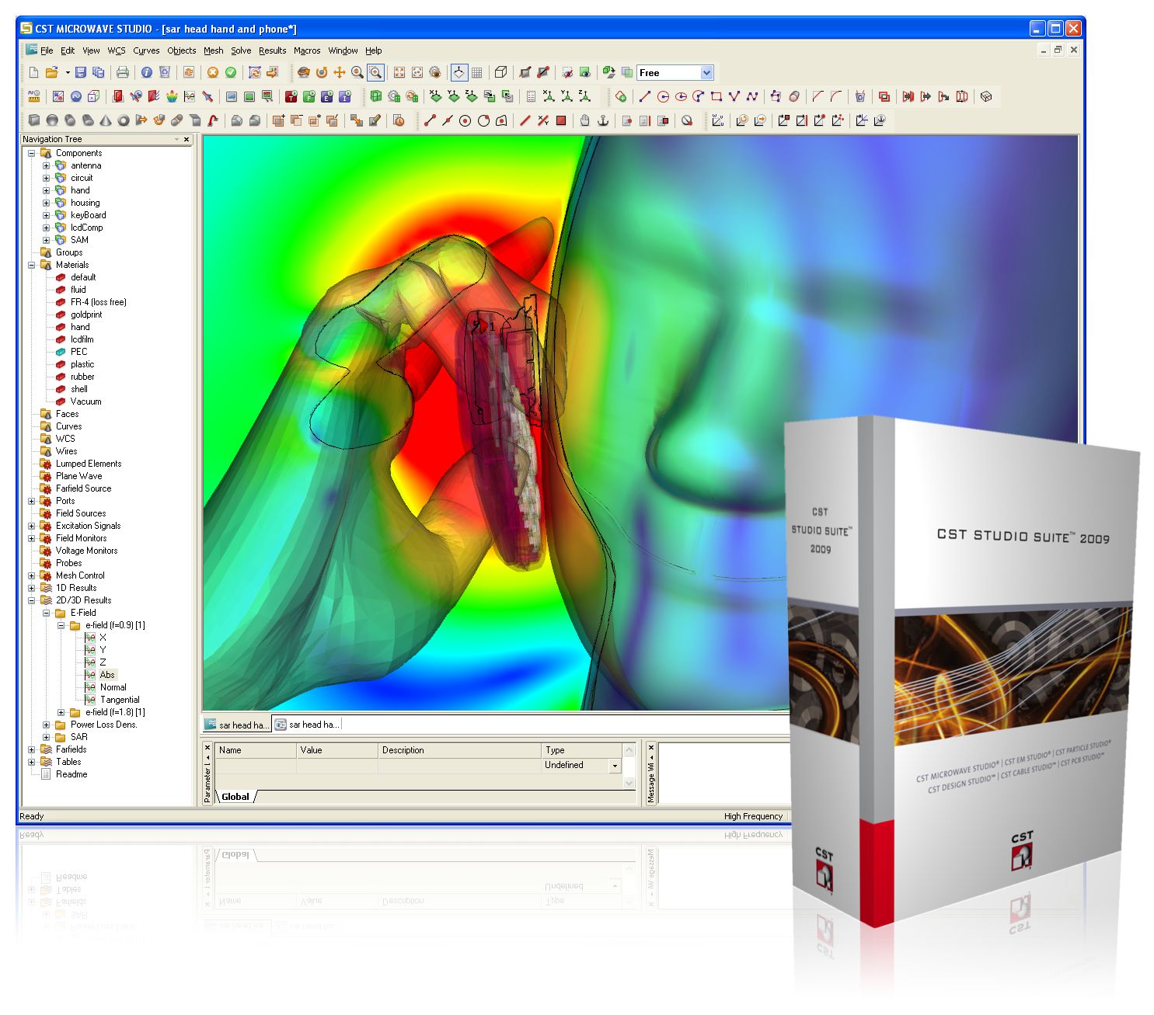The height and width of the screenshot is (1015, 1154).
Task: Click the Value column header
Action: tap(337, 750)
